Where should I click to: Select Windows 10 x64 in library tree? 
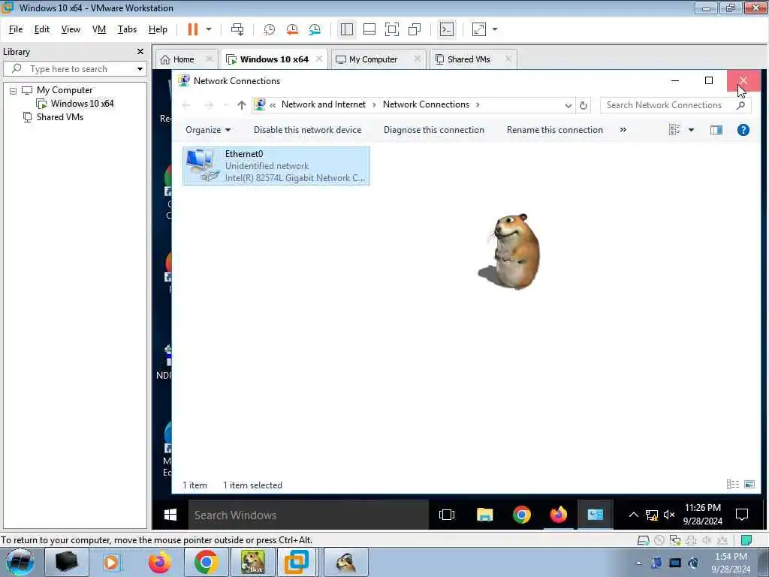[82, 104]
